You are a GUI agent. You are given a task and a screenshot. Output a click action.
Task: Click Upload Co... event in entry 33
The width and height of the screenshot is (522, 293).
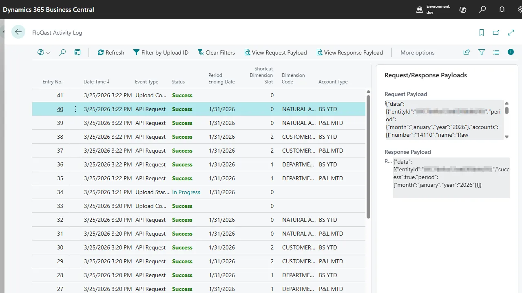point(150,206)
